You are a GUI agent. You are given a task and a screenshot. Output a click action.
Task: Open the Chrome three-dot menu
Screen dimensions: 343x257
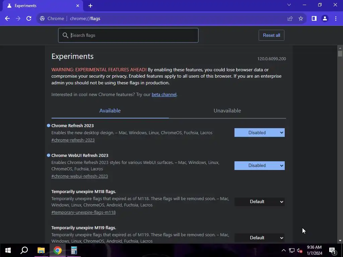pos(336,19)
